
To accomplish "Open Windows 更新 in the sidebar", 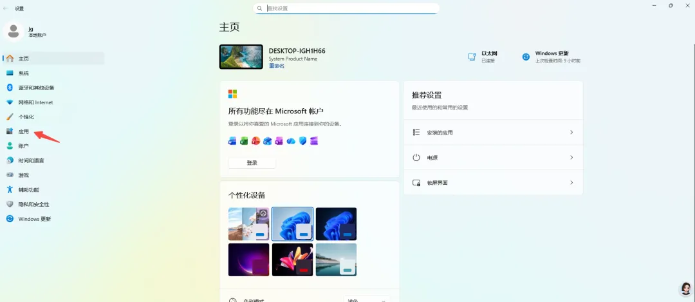I will [53, 219].
